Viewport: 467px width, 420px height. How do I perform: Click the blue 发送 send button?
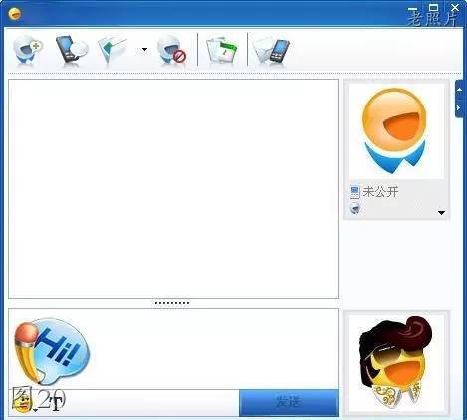click(289, 403)
